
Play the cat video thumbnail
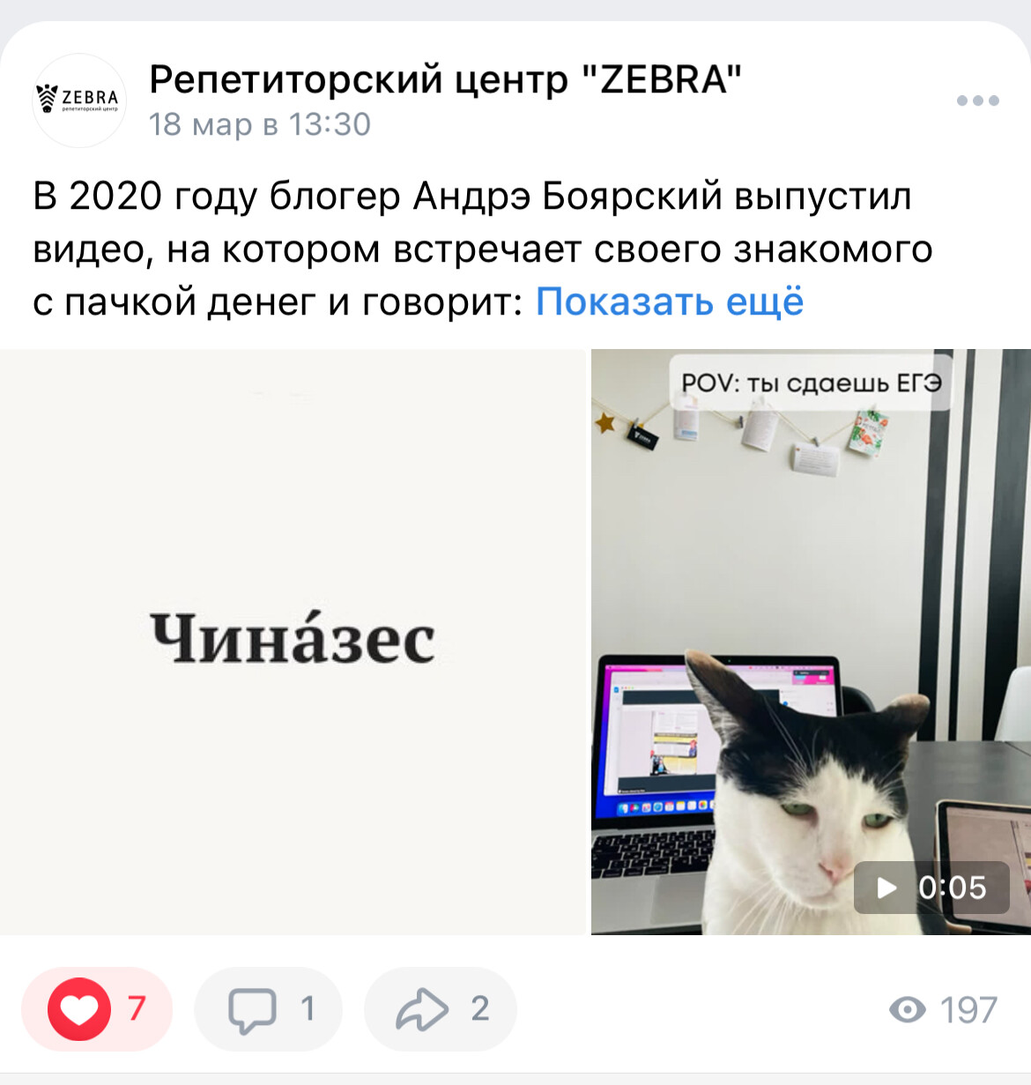(811, 642)
